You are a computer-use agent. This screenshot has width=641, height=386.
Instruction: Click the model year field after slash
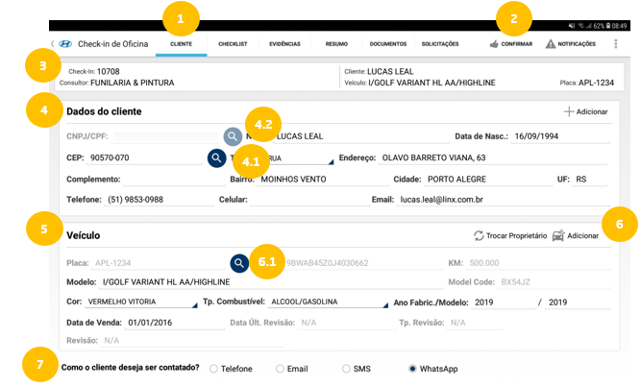click(578, 302)
